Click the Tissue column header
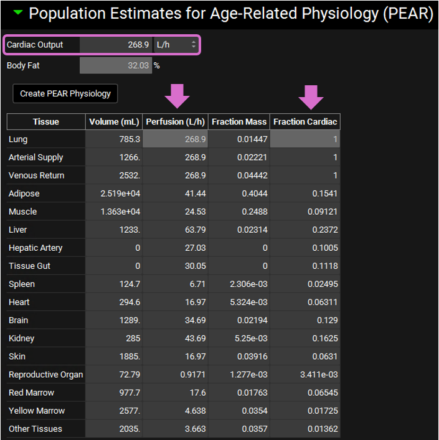The width and height of the screenshot is (439, 440). [46, 122]
